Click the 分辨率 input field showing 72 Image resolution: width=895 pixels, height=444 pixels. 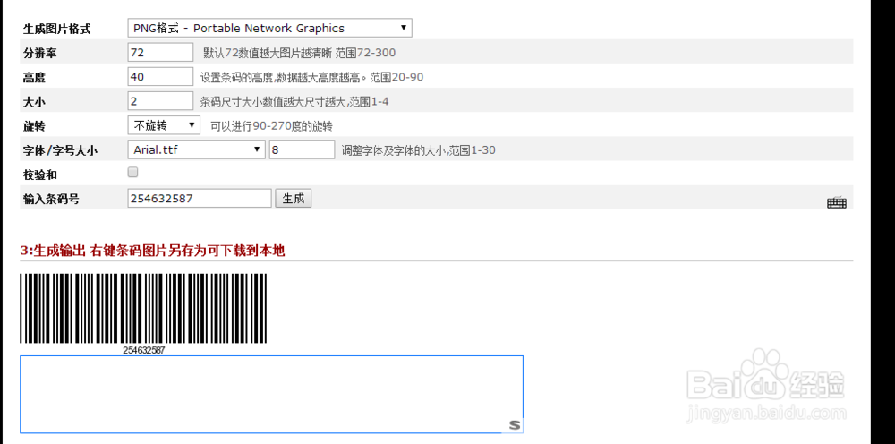pos(160,53)
